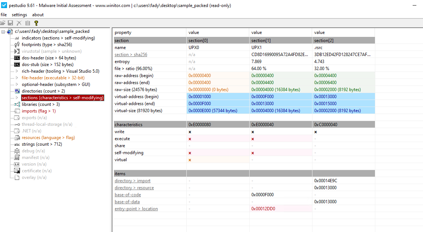The width and height of the screenshot is (423, 232).
Task: Click the imports icon in tree
Action: click(x=17, y=111)
